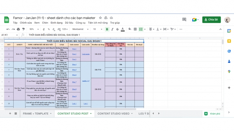The image size is (234, 131).
Task: Open the Tệp menu
Action: tap(15, 23)
